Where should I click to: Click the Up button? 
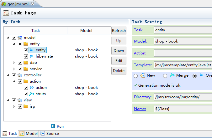[119, 41]
